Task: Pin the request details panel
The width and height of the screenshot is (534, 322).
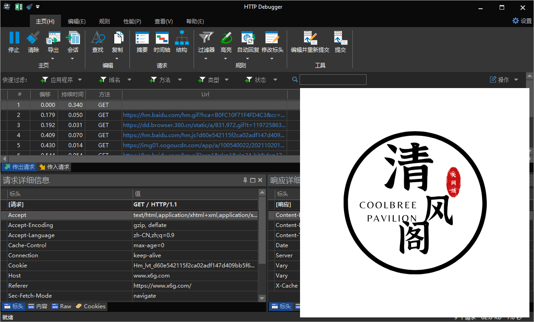Action: coord(245,180)
